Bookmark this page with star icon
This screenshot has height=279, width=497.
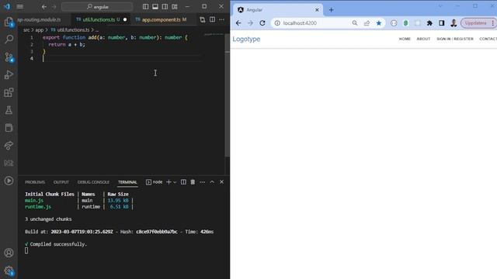pyautogui.click(x=379, y=23)
